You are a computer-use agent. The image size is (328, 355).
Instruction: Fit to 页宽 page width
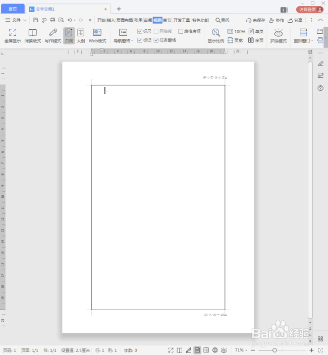(x=235, y=40)
